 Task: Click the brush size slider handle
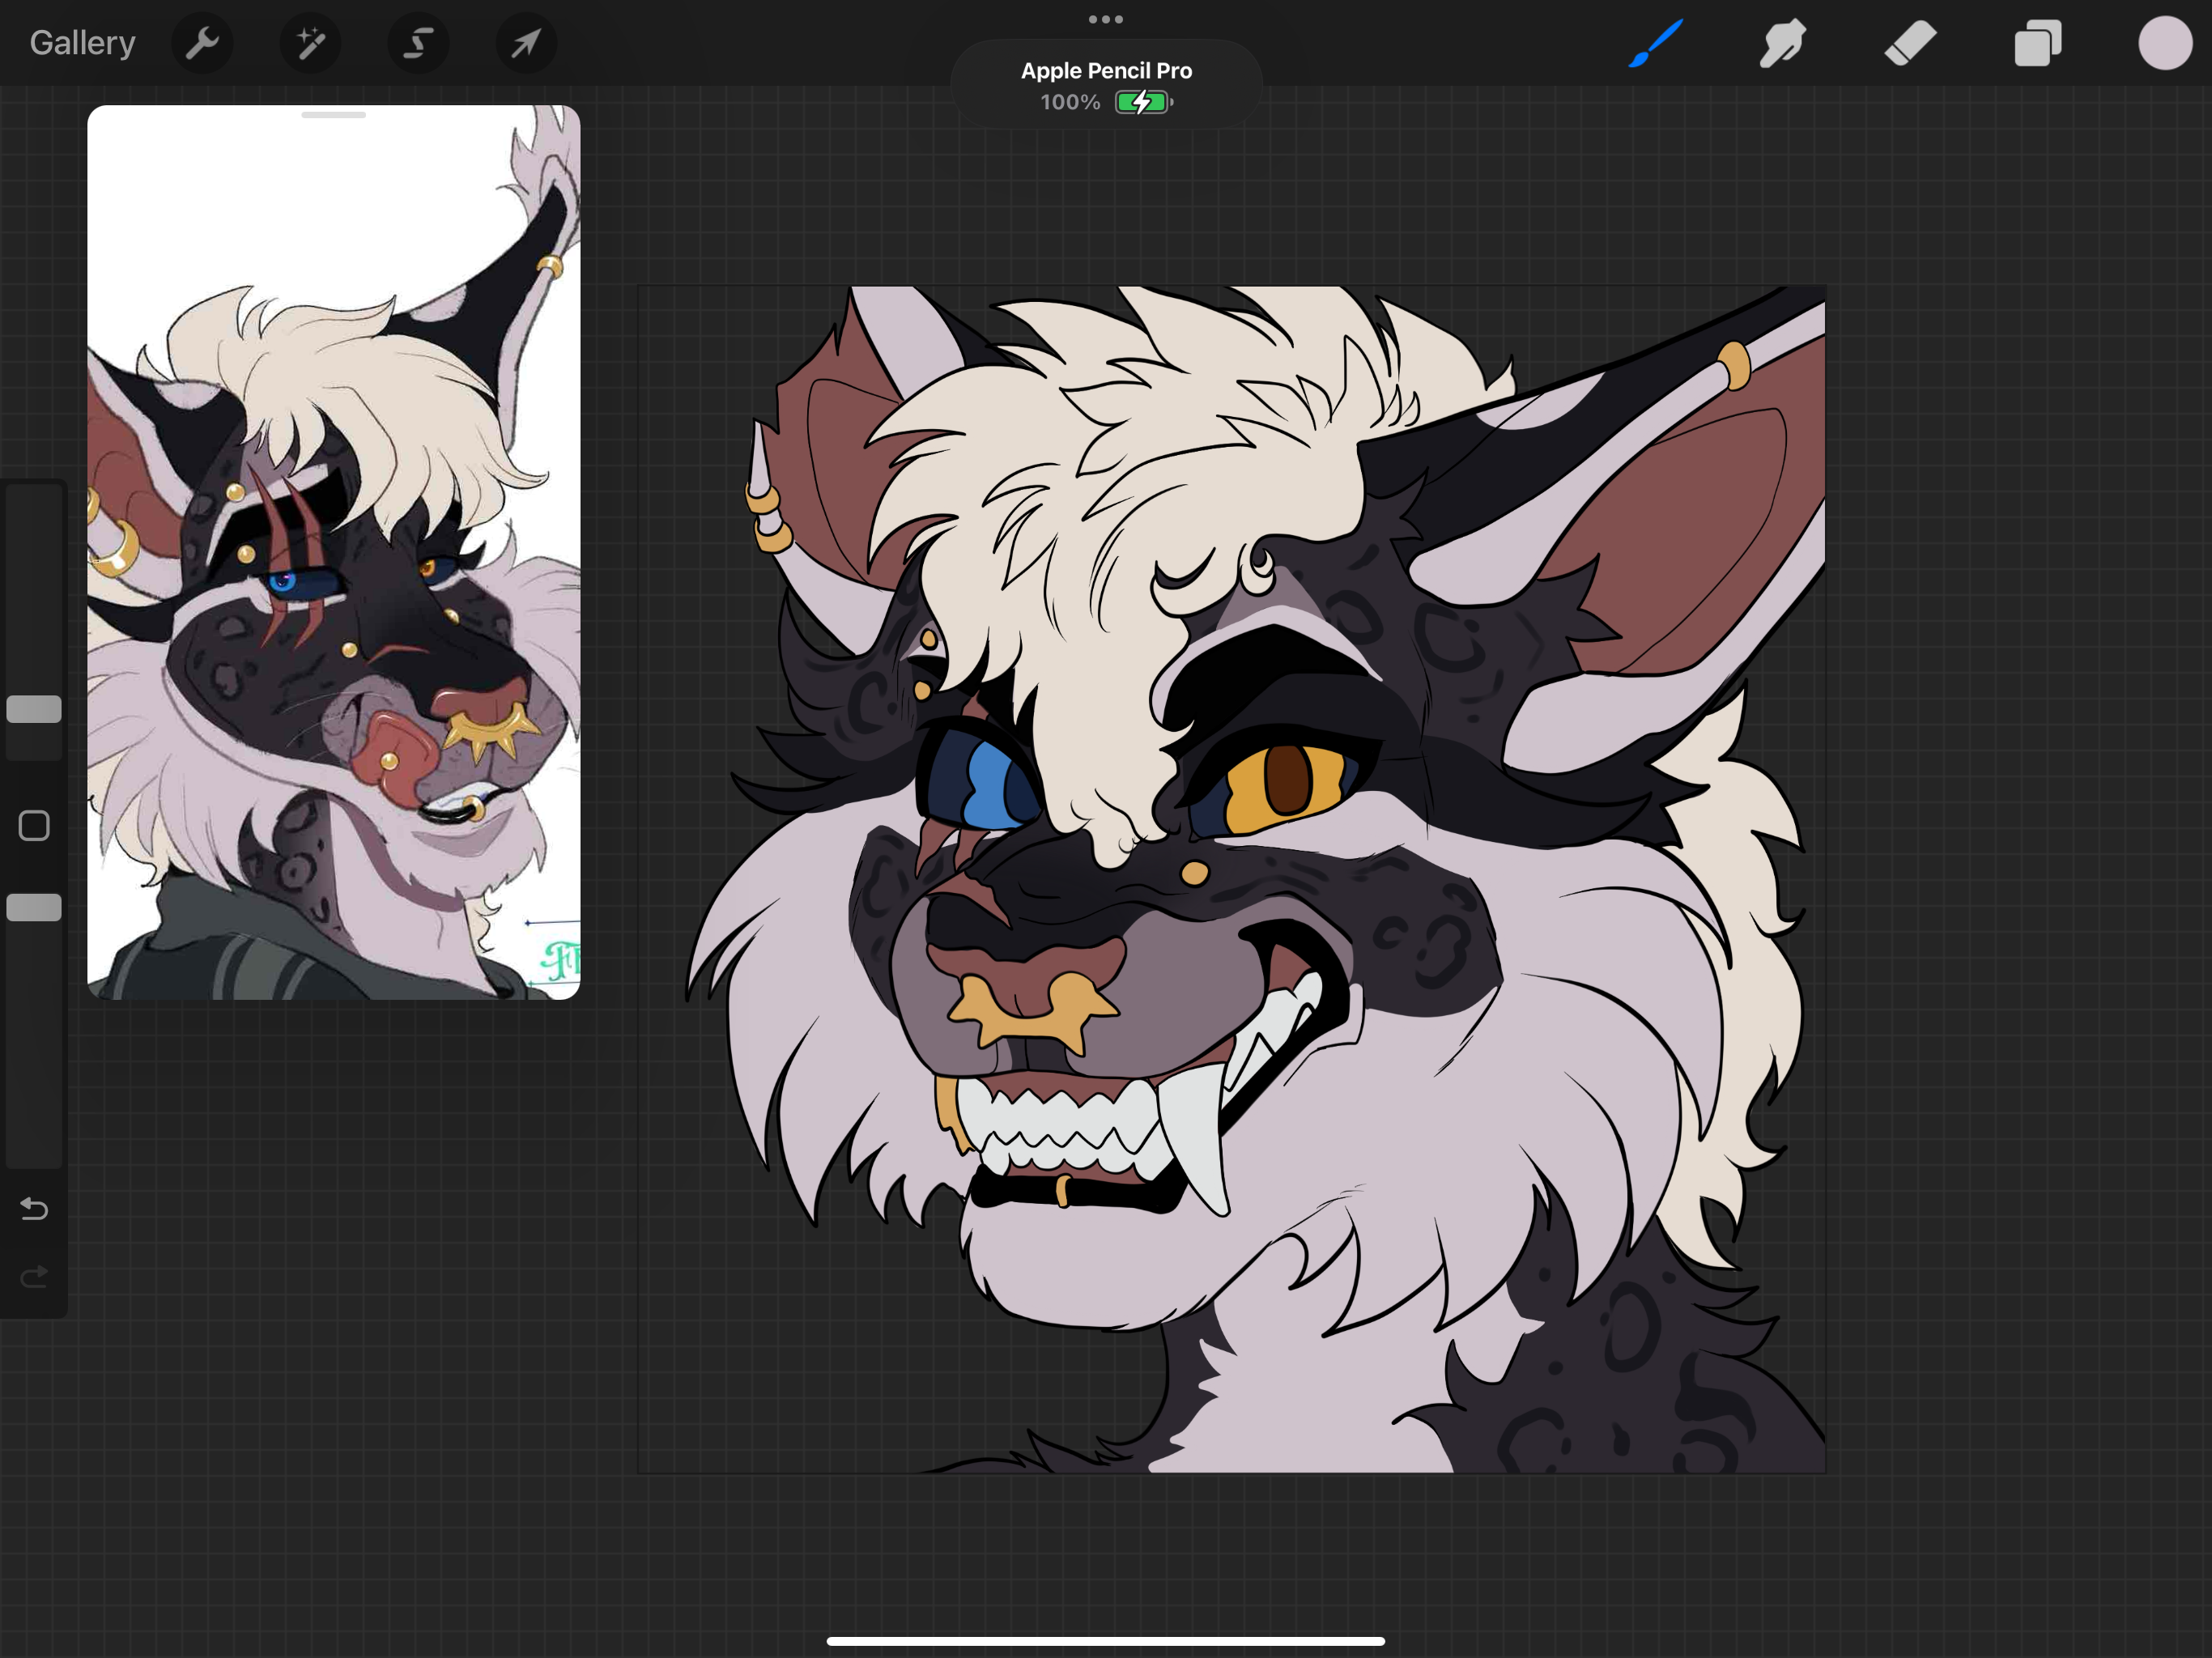click(x=34, y=709)
